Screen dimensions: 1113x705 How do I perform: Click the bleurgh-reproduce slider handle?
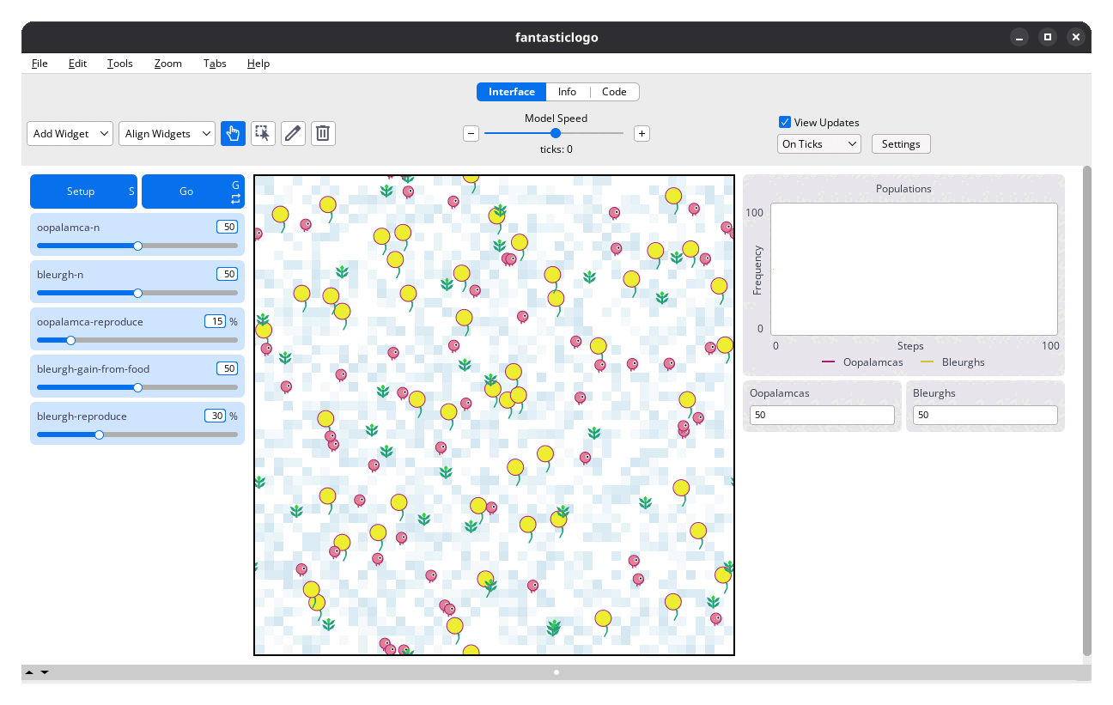pyautogui.click(x=100, y=435)
